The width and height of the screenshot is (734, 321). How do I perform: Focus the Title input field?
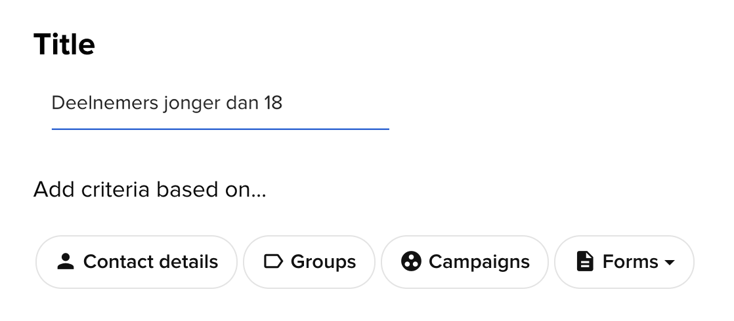coord(220,104)
